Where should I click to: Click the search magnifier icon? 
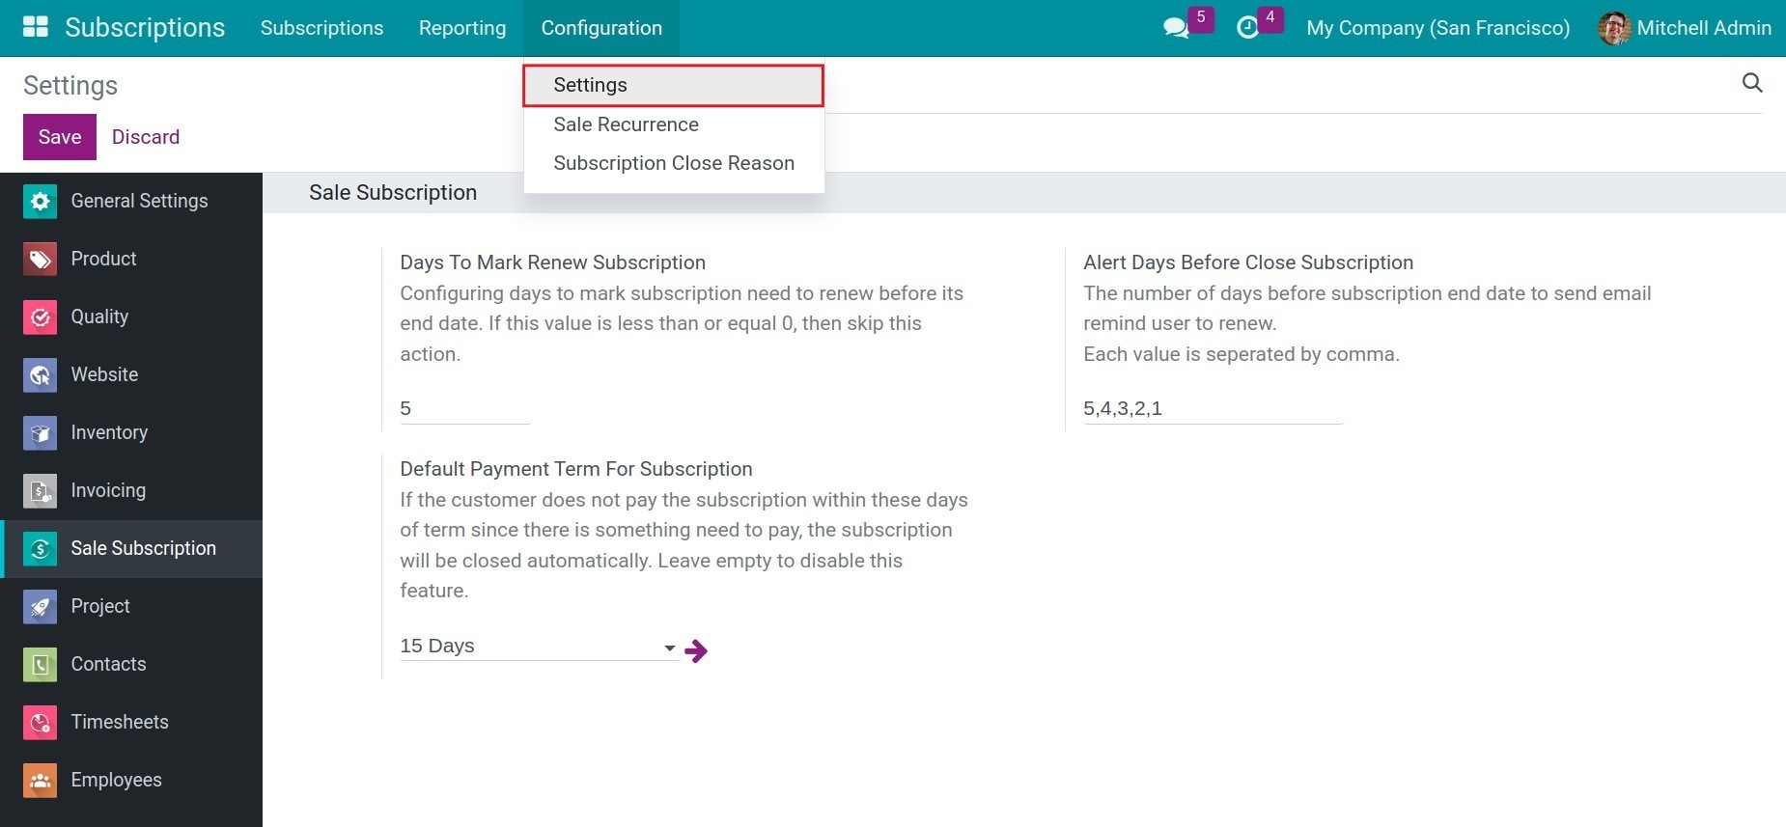tap(1751, 84)
